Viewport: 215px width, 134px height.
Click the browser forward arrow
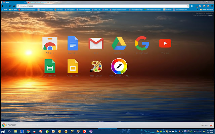pyautogui.click(x=6, y=6)
